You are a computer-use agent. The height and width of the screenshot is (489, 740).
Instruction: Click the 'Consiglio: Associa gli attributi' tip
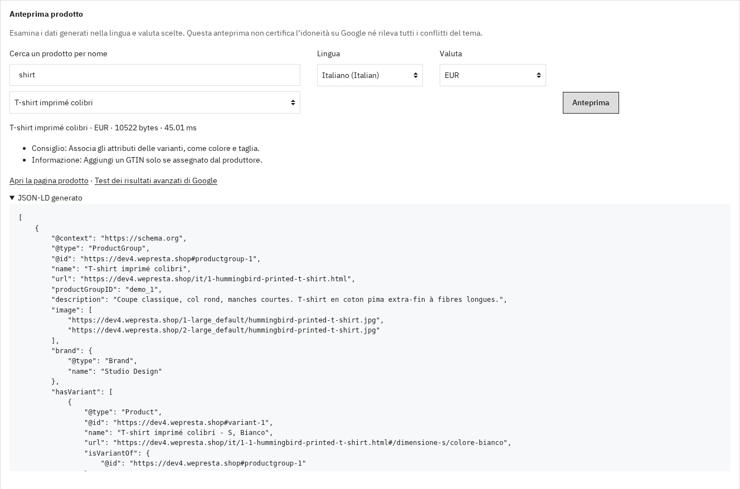point(145,148)
